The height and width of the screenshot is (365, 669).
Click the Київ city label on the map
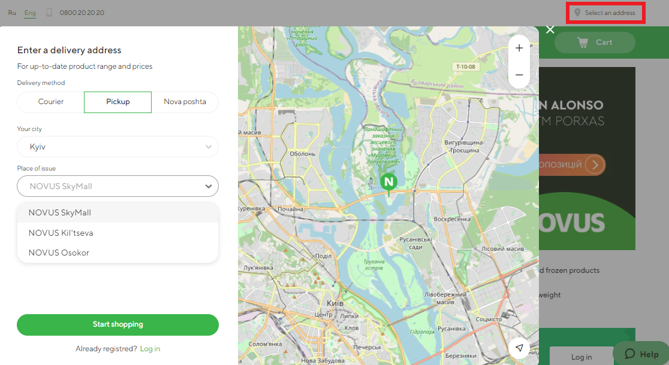coord(335,303)
